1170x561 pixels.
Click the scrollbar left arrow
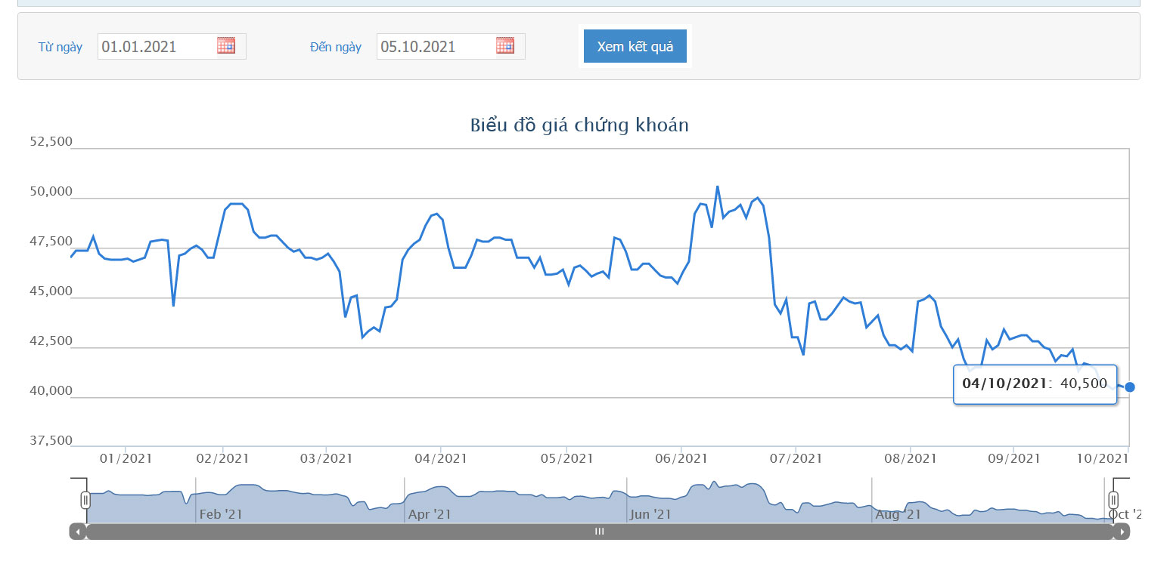point(78,532)
